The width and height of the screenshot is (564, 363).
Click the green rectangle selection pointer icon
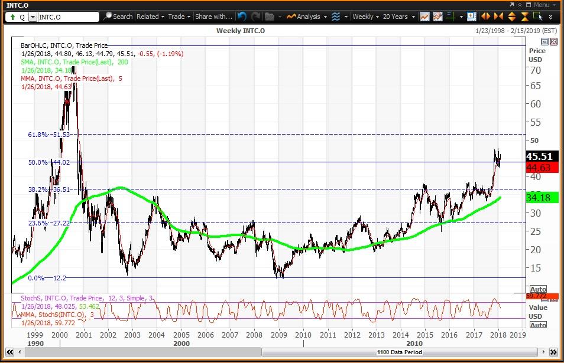(538, 16)
